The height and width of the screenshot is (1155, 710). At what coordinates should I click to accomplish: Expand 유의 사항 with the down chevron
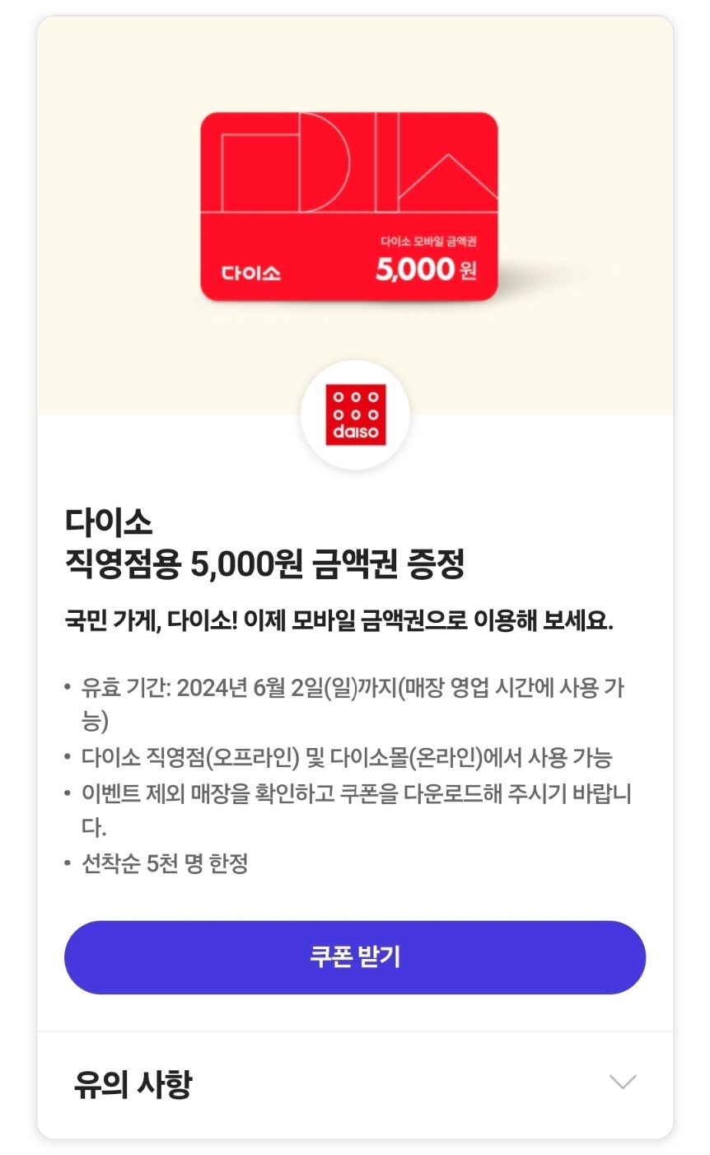click(623, 1082)
